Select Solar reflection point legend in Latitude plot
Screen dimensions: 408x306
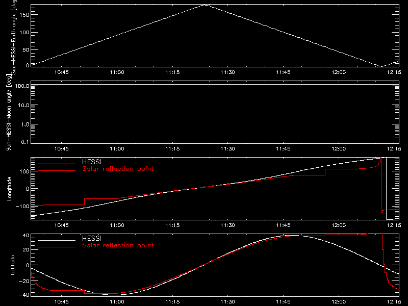(118, 245)
